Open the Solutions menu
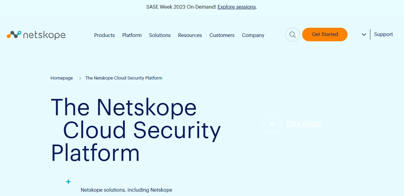 (x=160, y=35)
